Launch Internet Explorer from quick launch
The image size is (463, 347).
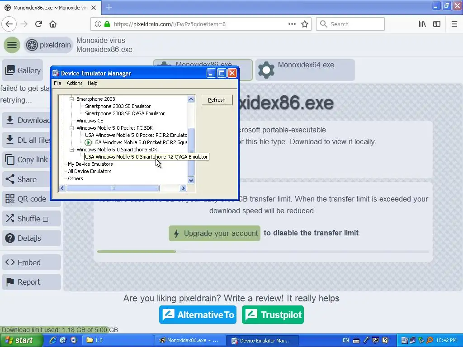pos(53,340)
